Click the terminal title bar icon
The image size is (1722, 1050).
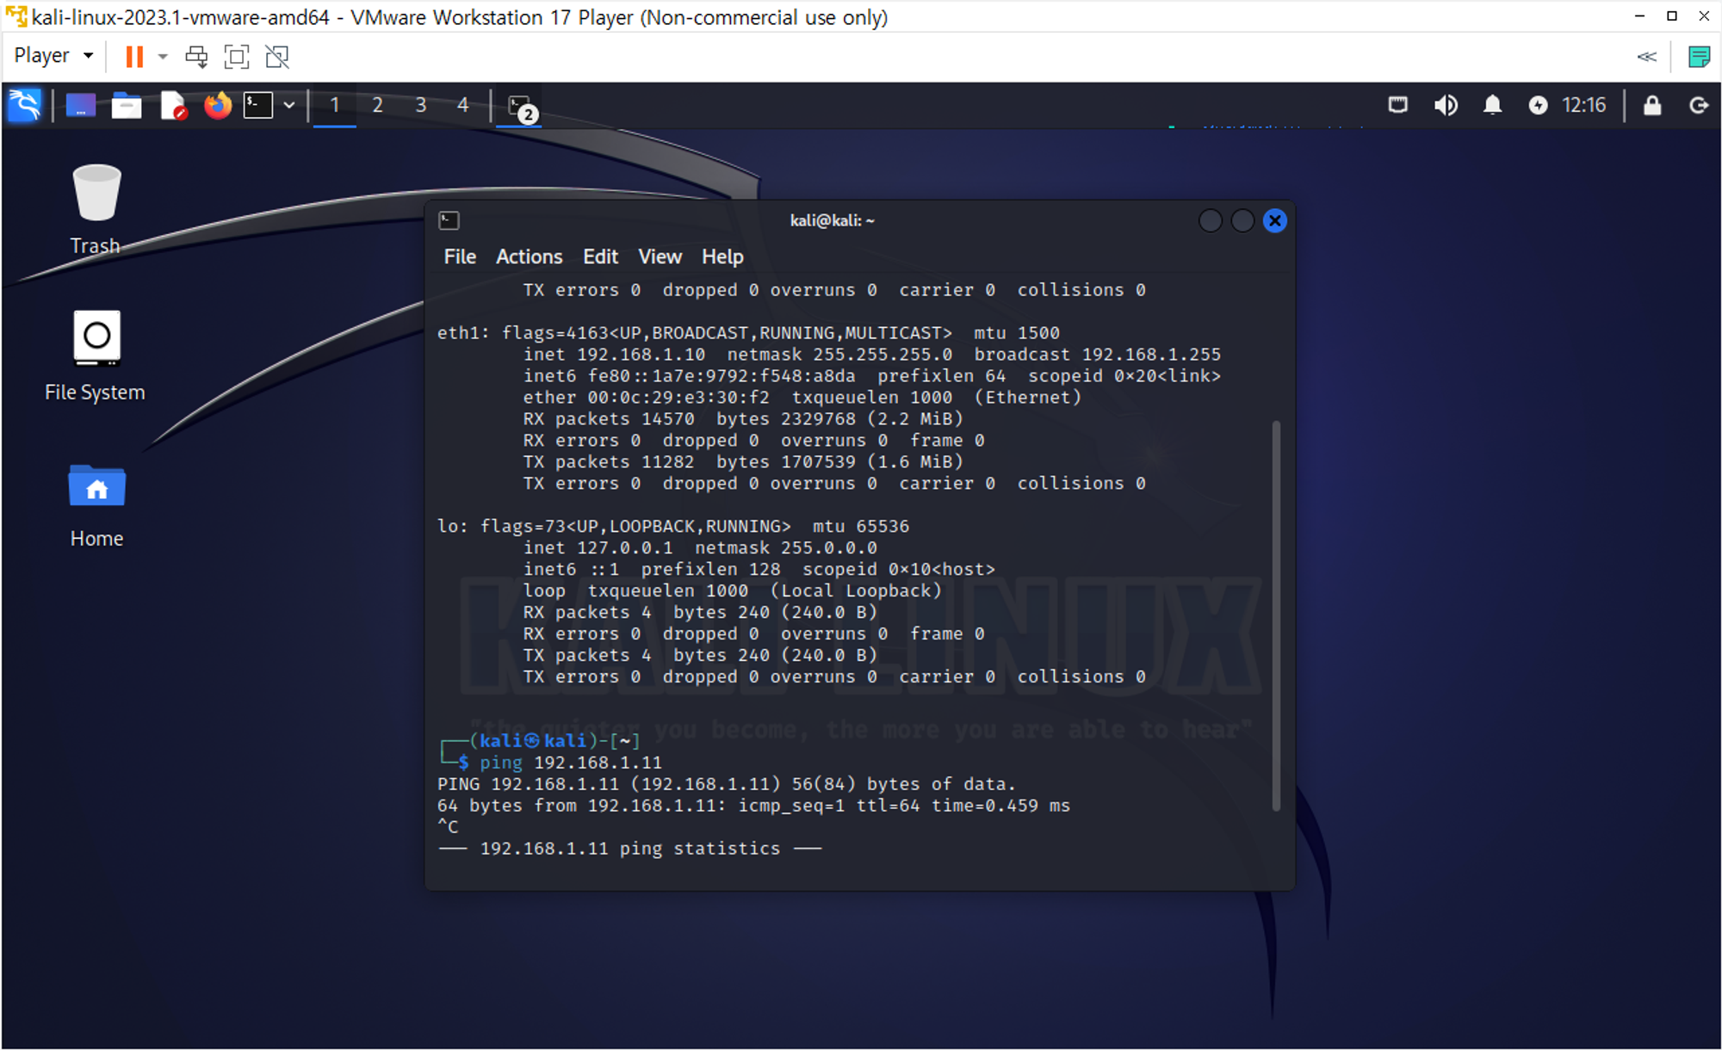[x=449, y=220]
